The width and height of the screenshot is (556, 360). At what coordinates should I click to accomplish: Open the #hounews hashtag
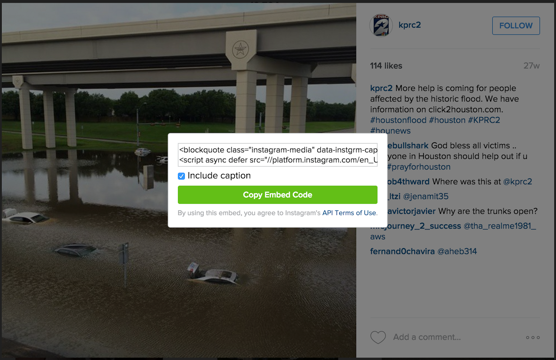point(390,131)
